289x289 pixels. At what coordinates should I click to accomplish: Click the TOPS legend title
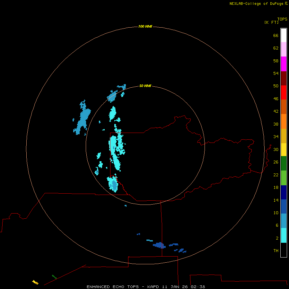[x=282, y=19]
